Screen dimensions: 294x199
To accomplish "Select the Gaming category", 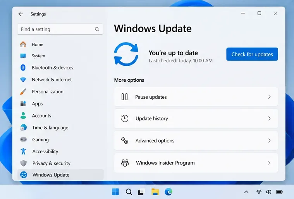I will coord(60,140).
